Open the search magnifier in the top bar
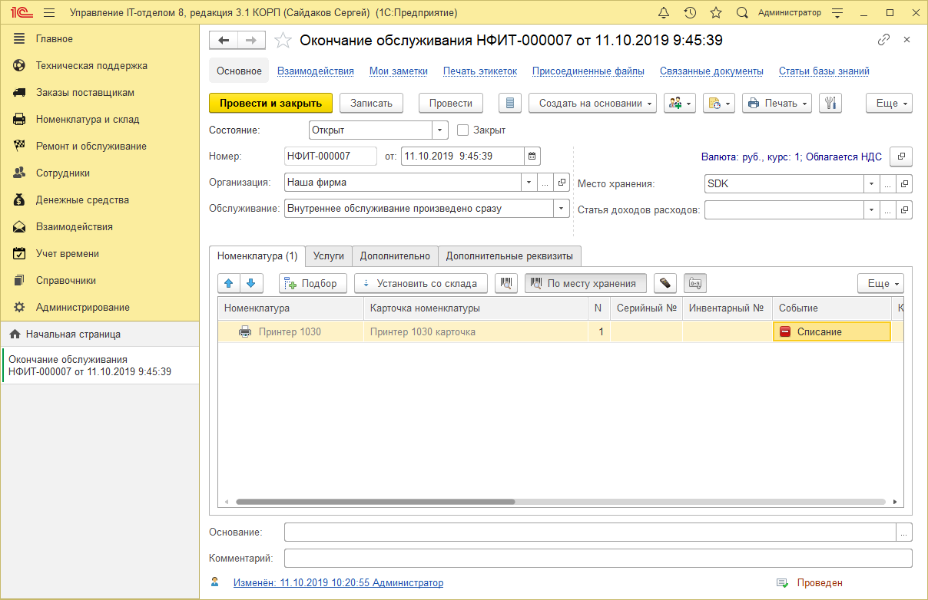This screenshot has height=600, width=928. (741, 12)
